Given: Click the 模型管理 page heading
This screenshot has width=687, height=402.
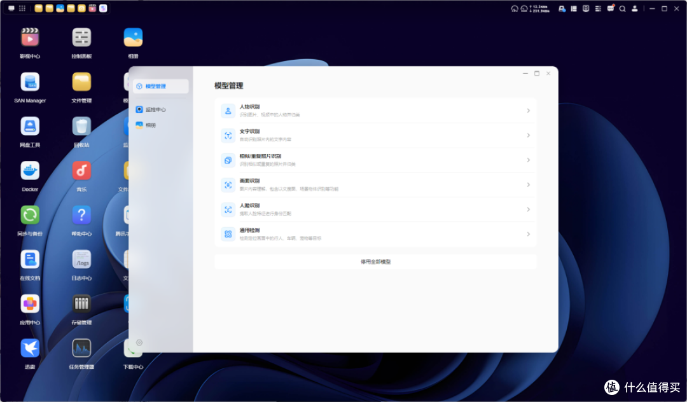Looking at the screenshot, I should point(229,86).
